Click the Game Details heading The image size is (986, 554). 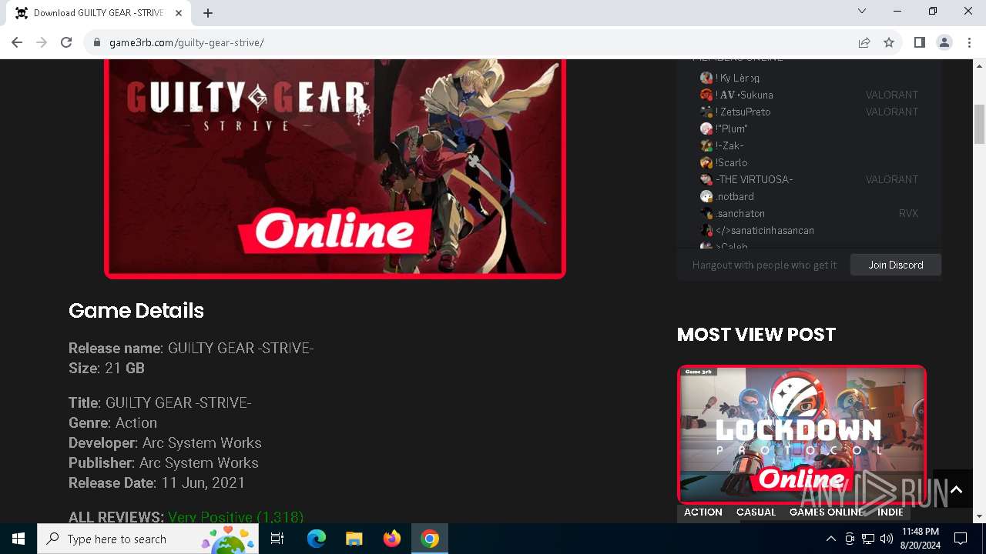point(136,311)
